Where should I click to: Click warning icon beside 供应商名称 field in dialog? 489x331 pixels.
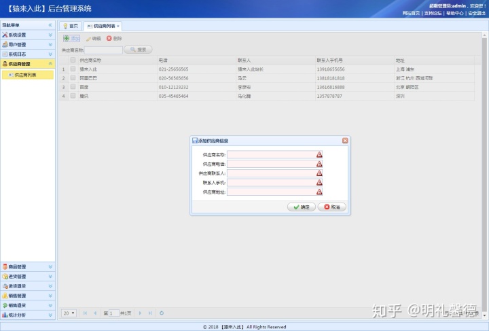point(319,154)
